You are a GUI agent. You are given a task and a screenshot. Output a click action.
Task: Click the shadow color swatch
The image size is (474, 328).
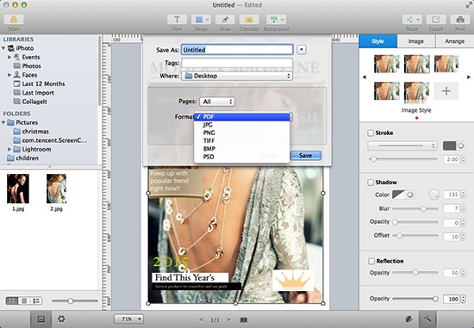point(398,195)
